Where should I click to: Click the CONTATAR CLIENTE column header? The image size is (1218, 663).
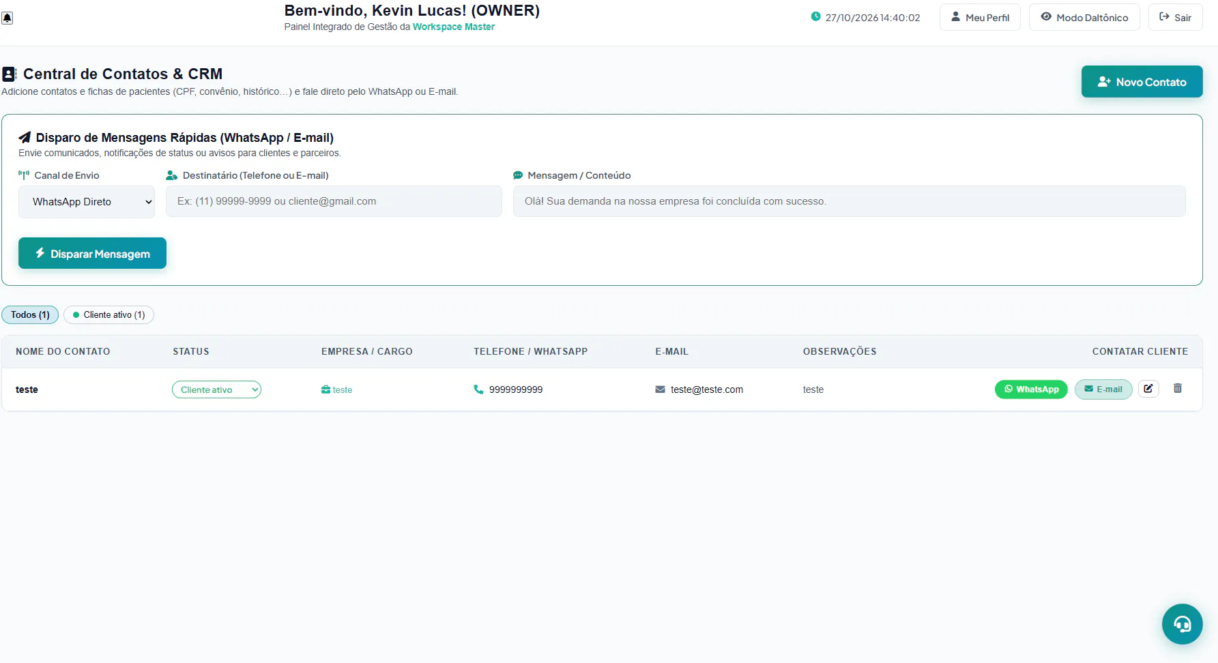pyautogui.click(x=1140, y=351)
